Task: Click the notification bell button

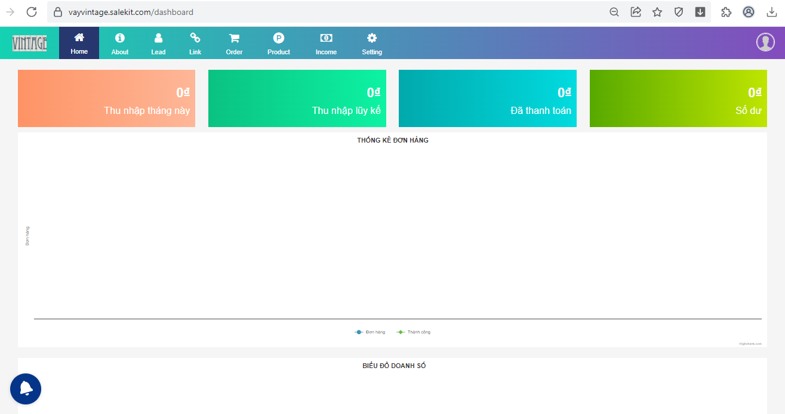Action: (26, 389)
